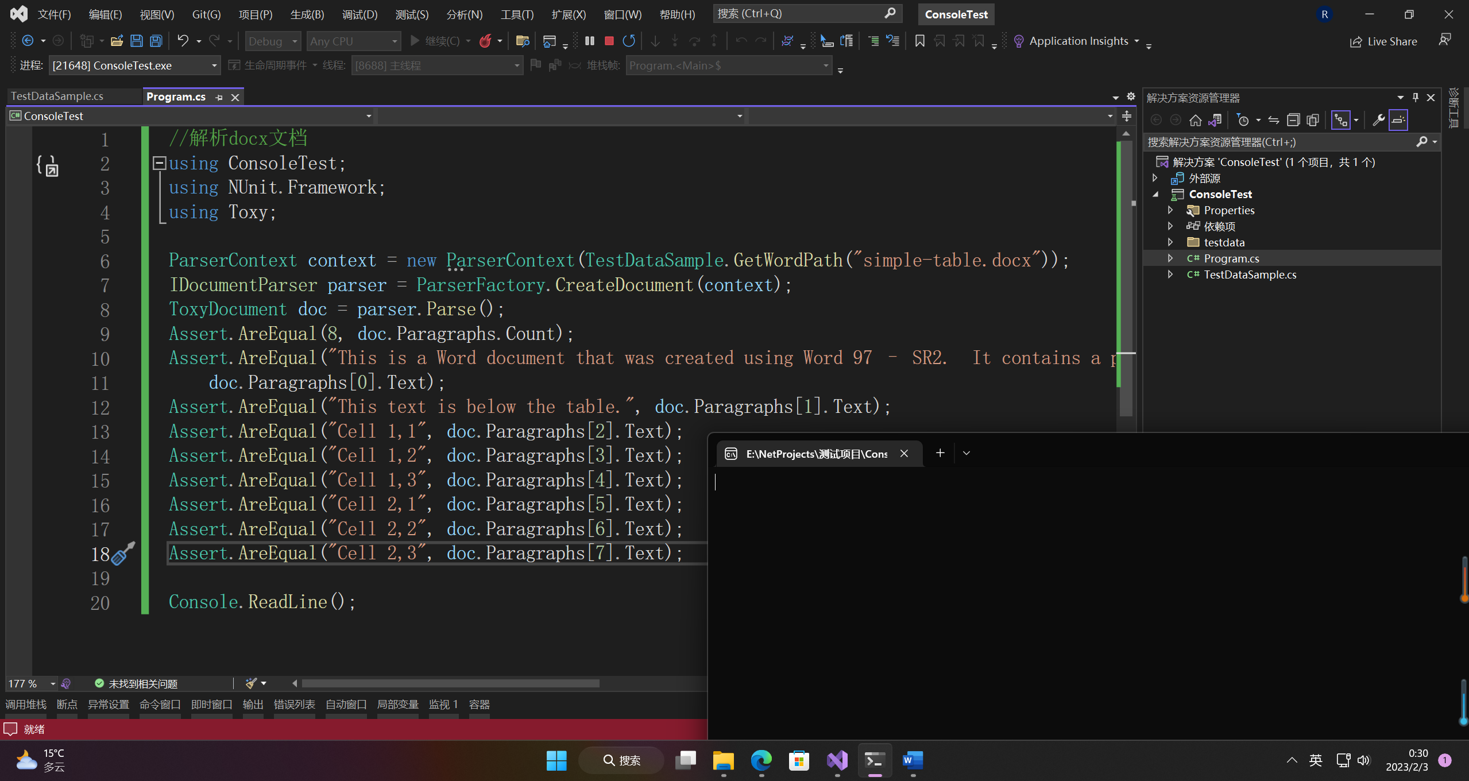Screen dimensions: 1469x781
Task: Expand the 依赖项 dependencies node
Action: click(1171, 226)
